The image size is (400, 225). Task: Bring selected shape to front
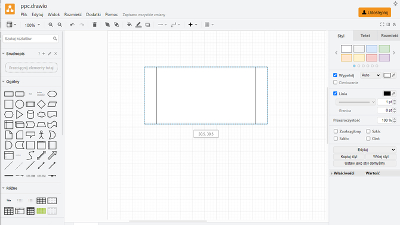pyautogui.click(x=107, y=24)
